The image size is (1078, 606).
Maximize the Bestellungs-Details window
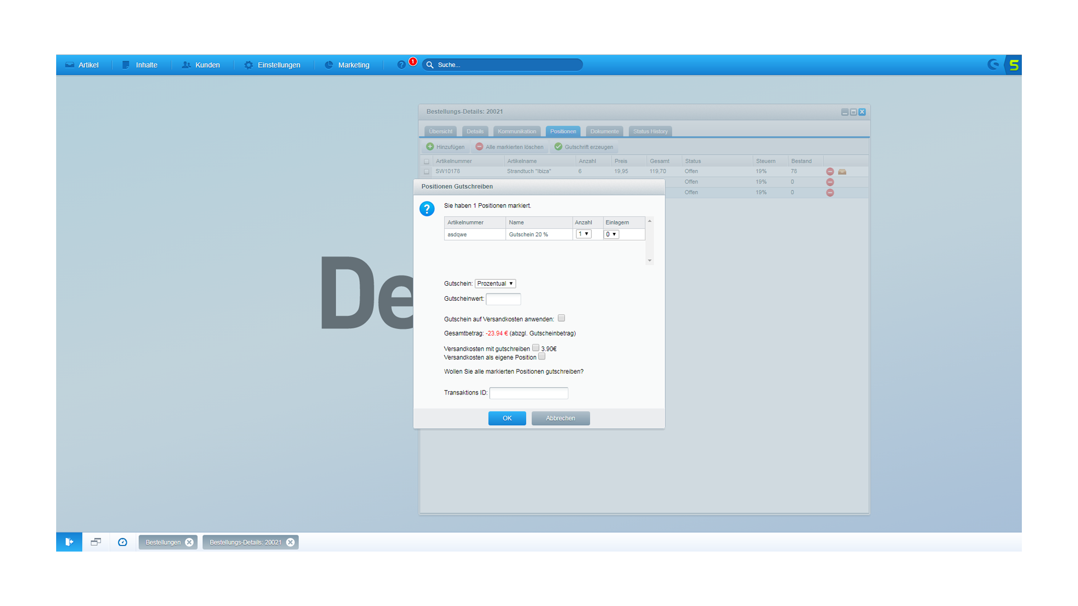tap(853, 112)
